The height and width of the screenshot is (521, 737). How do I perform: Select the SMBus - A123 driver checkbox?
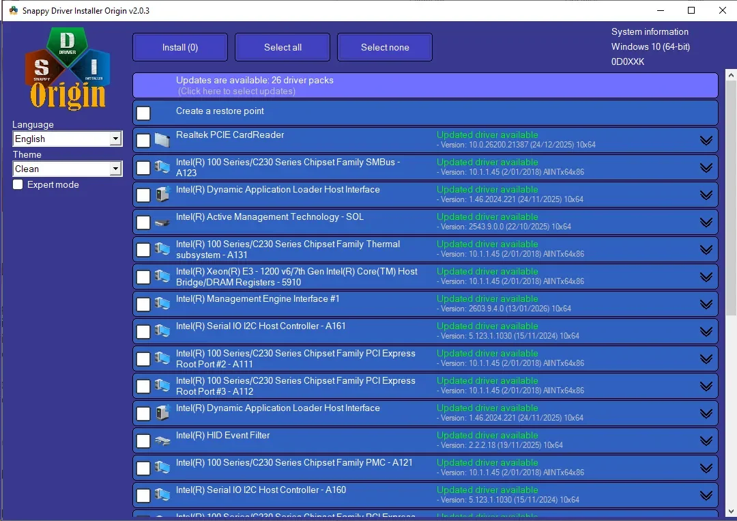pos(143,167)
